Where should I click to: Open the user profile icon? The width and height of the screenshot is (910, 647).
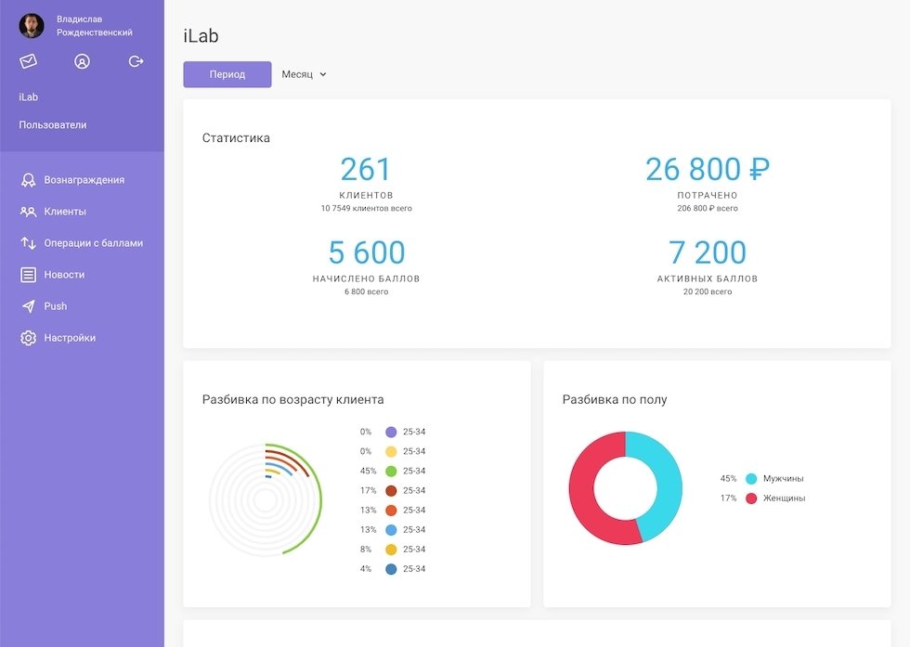pos(82,61)
